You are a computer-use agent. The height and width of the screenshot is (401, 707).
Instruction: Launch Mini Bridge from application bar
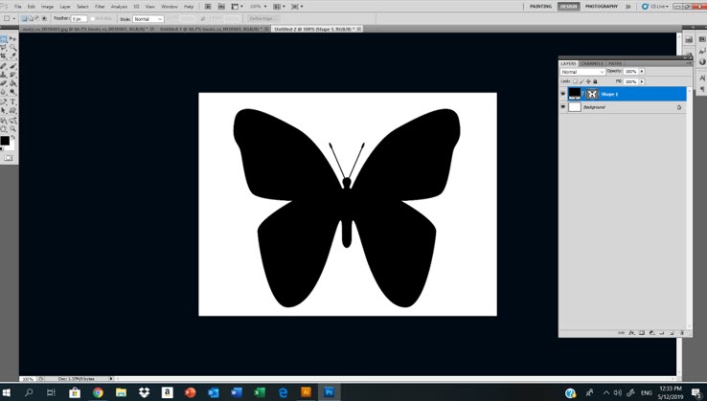[x=221, y=7]
